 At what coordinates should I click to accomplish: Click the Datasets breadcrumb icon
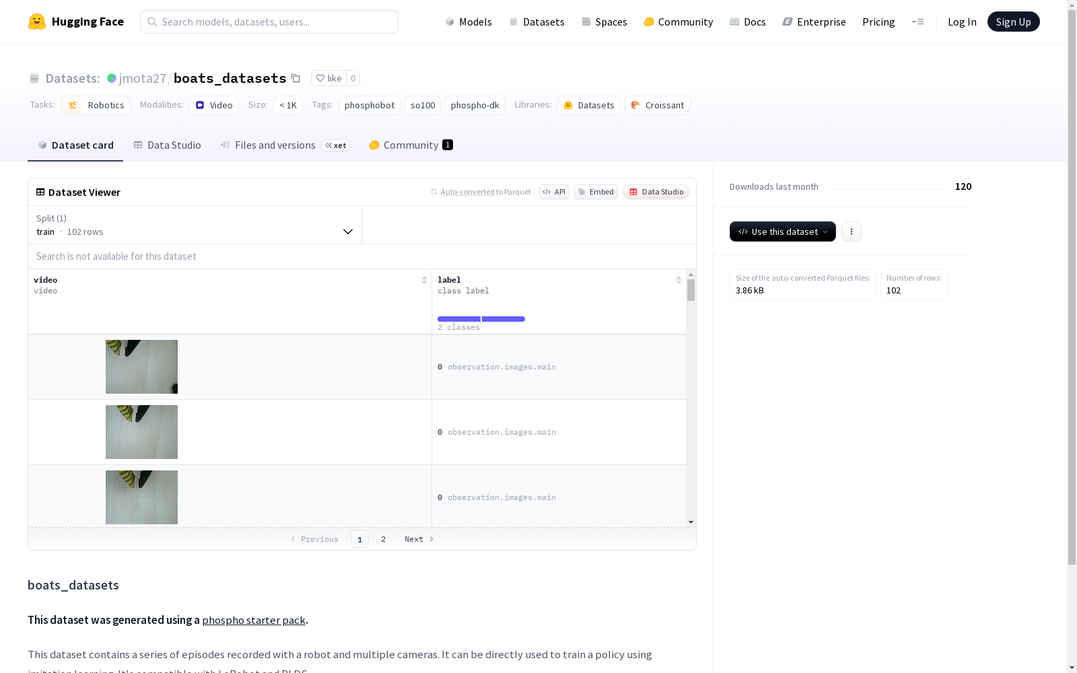click(34, 78)
